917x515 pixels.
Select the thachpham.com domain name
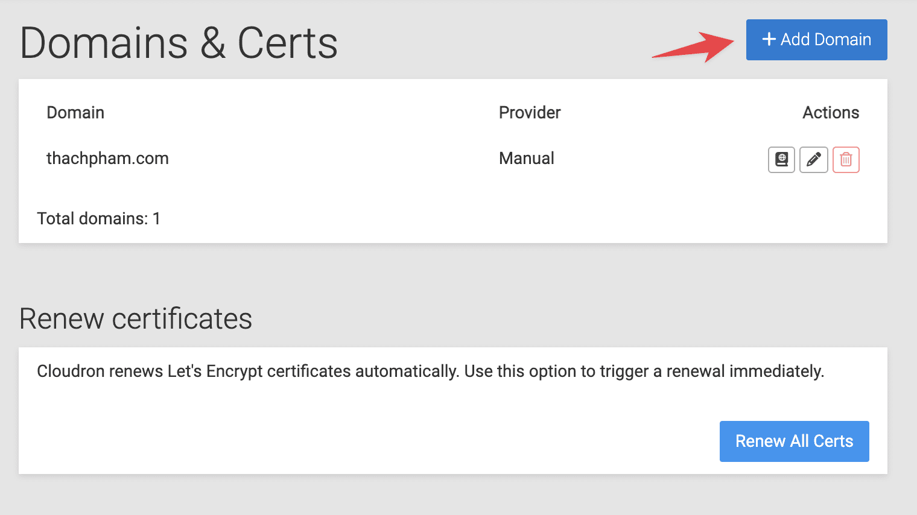coord(107,159)
